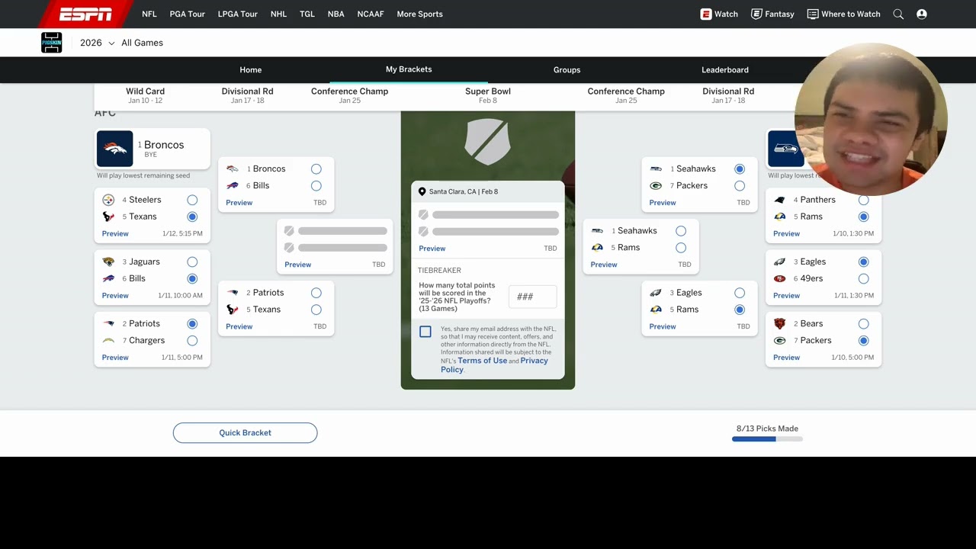The image size is (976, 549).
Task: Open the Terms of Use link
Action: pyautogui.click(x=482, y=361)
